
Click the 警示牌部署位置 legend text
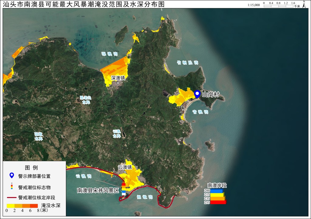point(34,176)
